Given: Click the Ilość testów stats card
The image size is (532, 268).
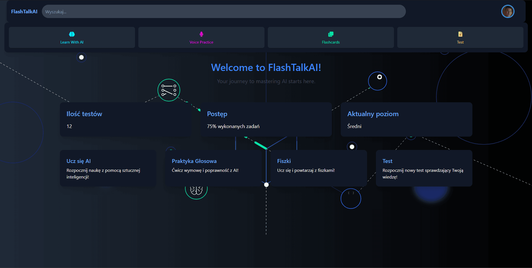Looking at the screenshot, I should pyautogui.click(x=125, y=119).
